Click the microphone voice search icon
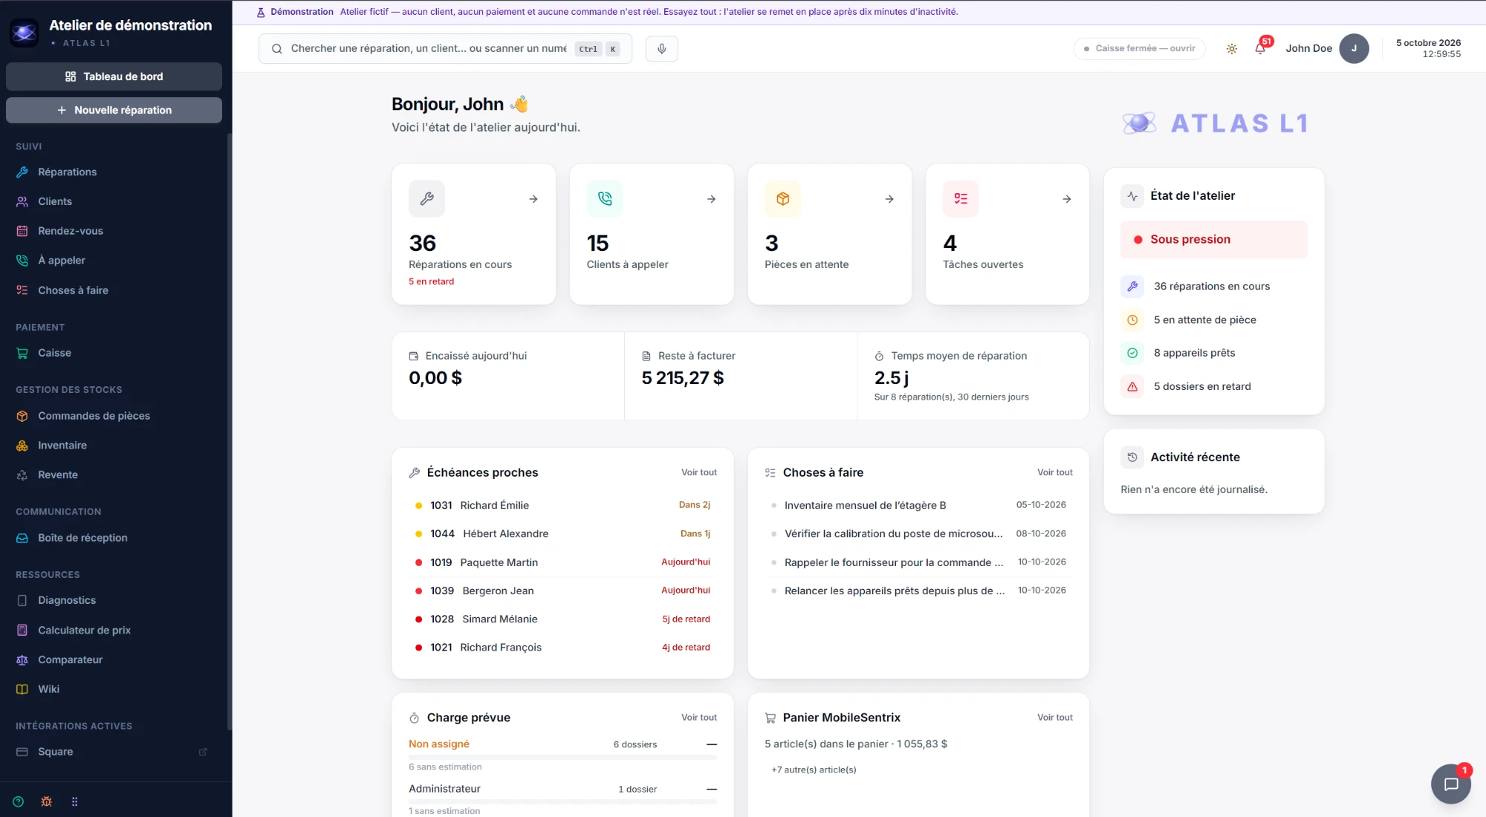Image resolution: width=1486 pixels, height=817 pixels. tap(661, 48)
